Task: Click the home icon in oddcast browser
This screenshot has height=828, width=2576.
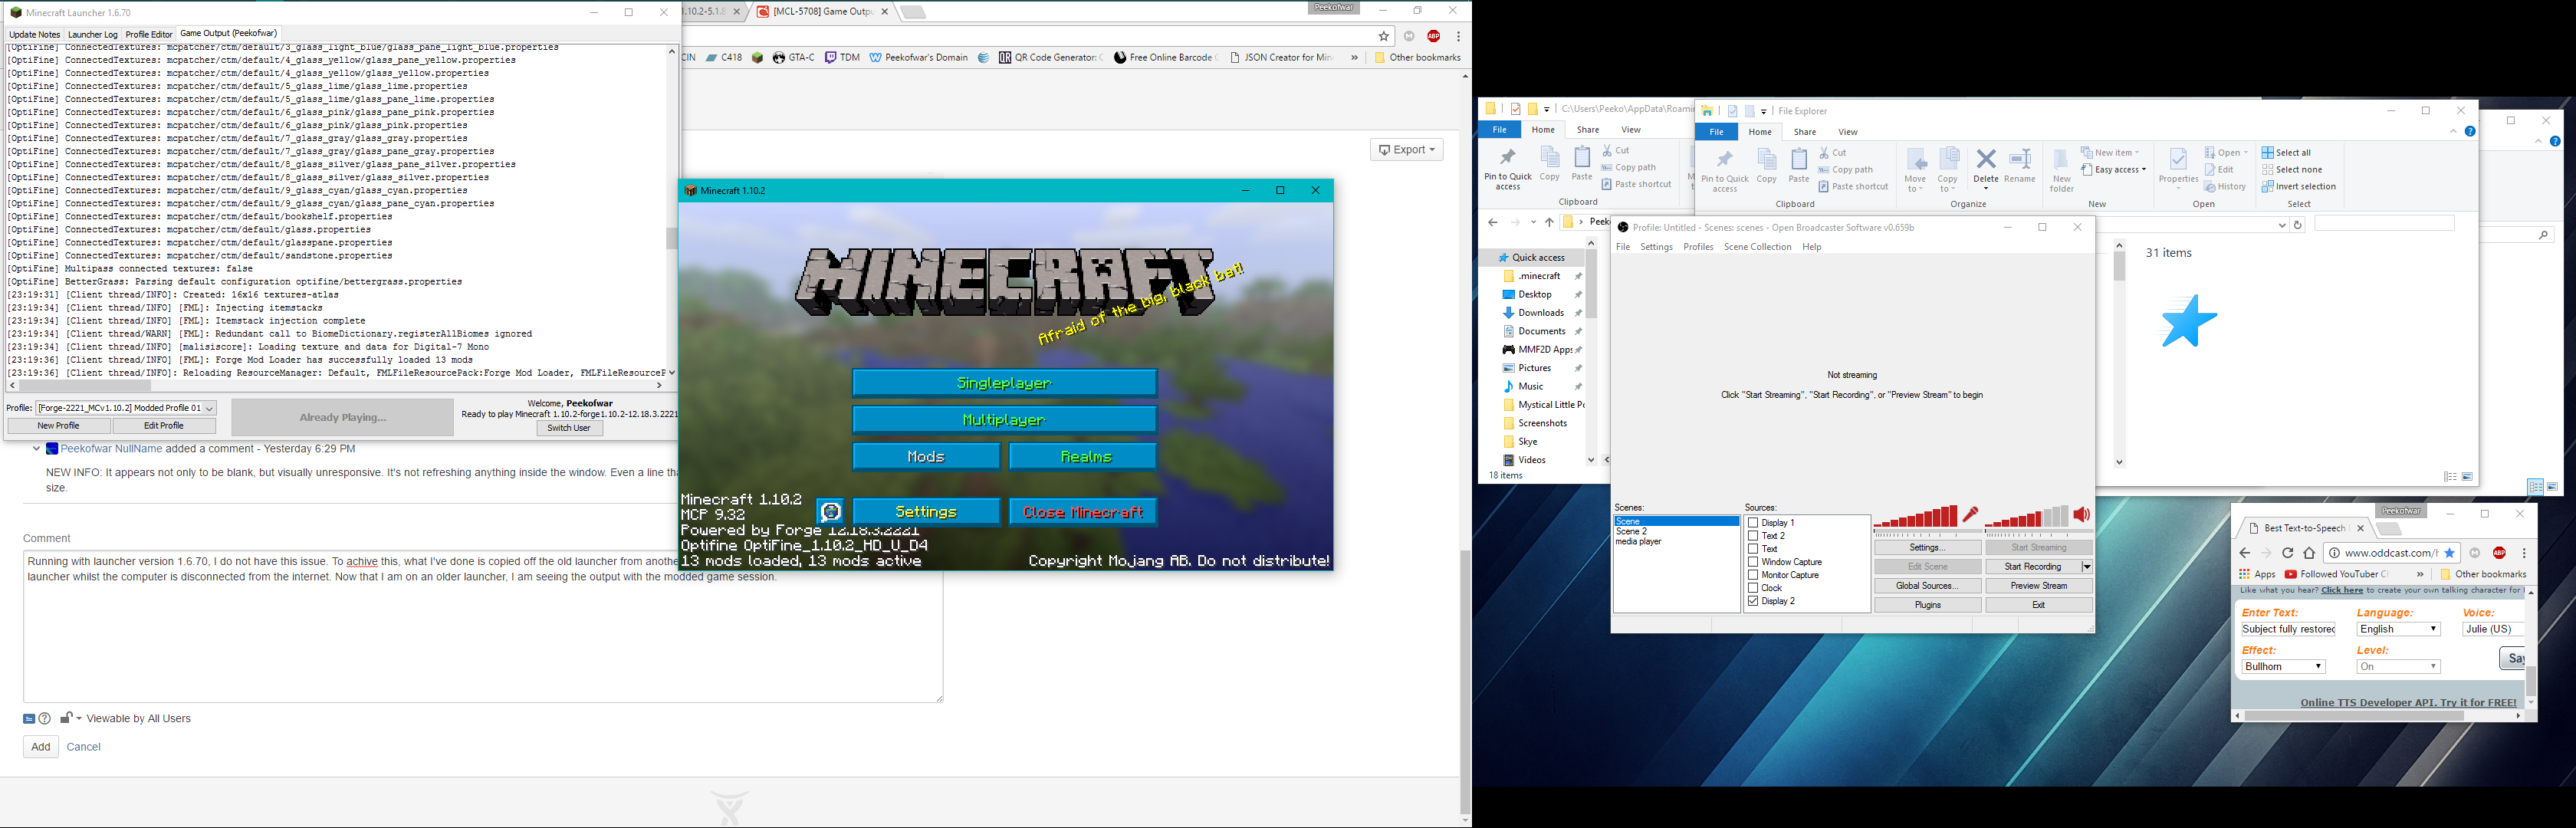Action: tap(2309, 553)
